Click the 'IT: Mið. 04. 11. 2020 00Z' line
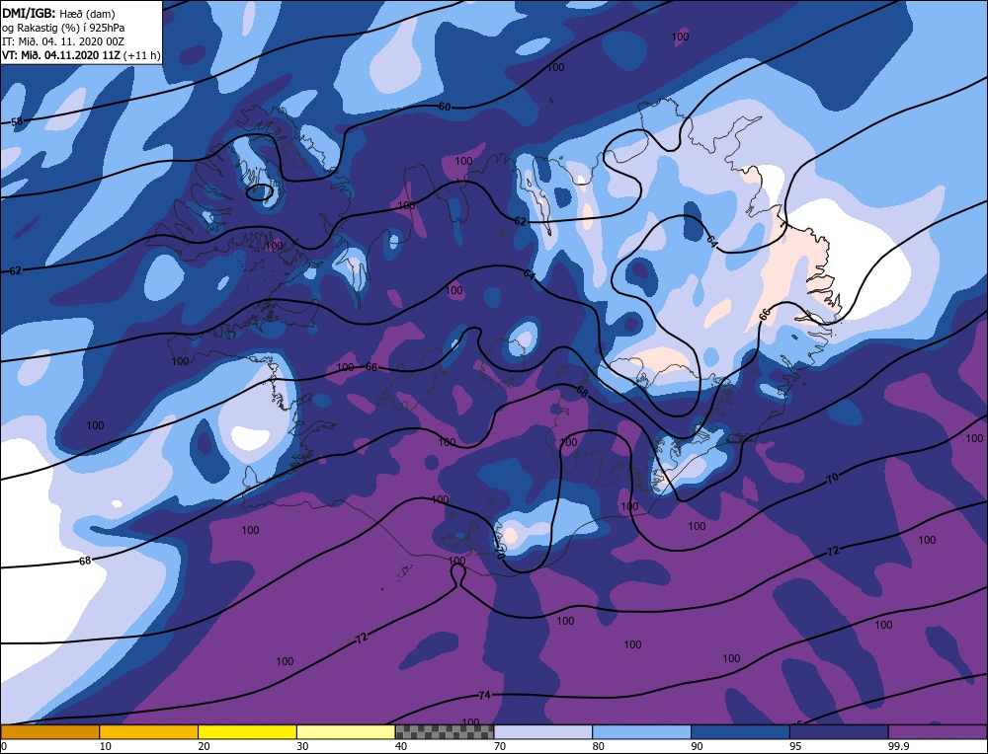This screenshot has width=988, height=754. 63,41
